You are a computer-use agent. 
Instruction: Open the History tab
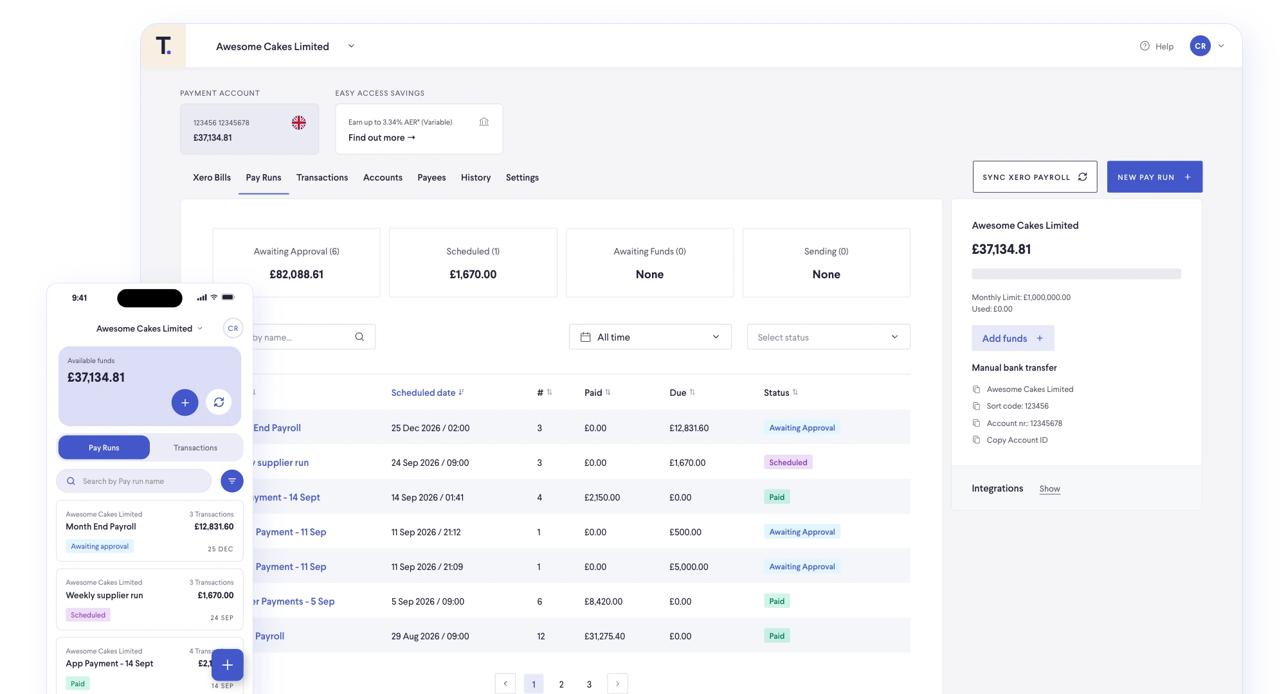(x=476, y=177)
